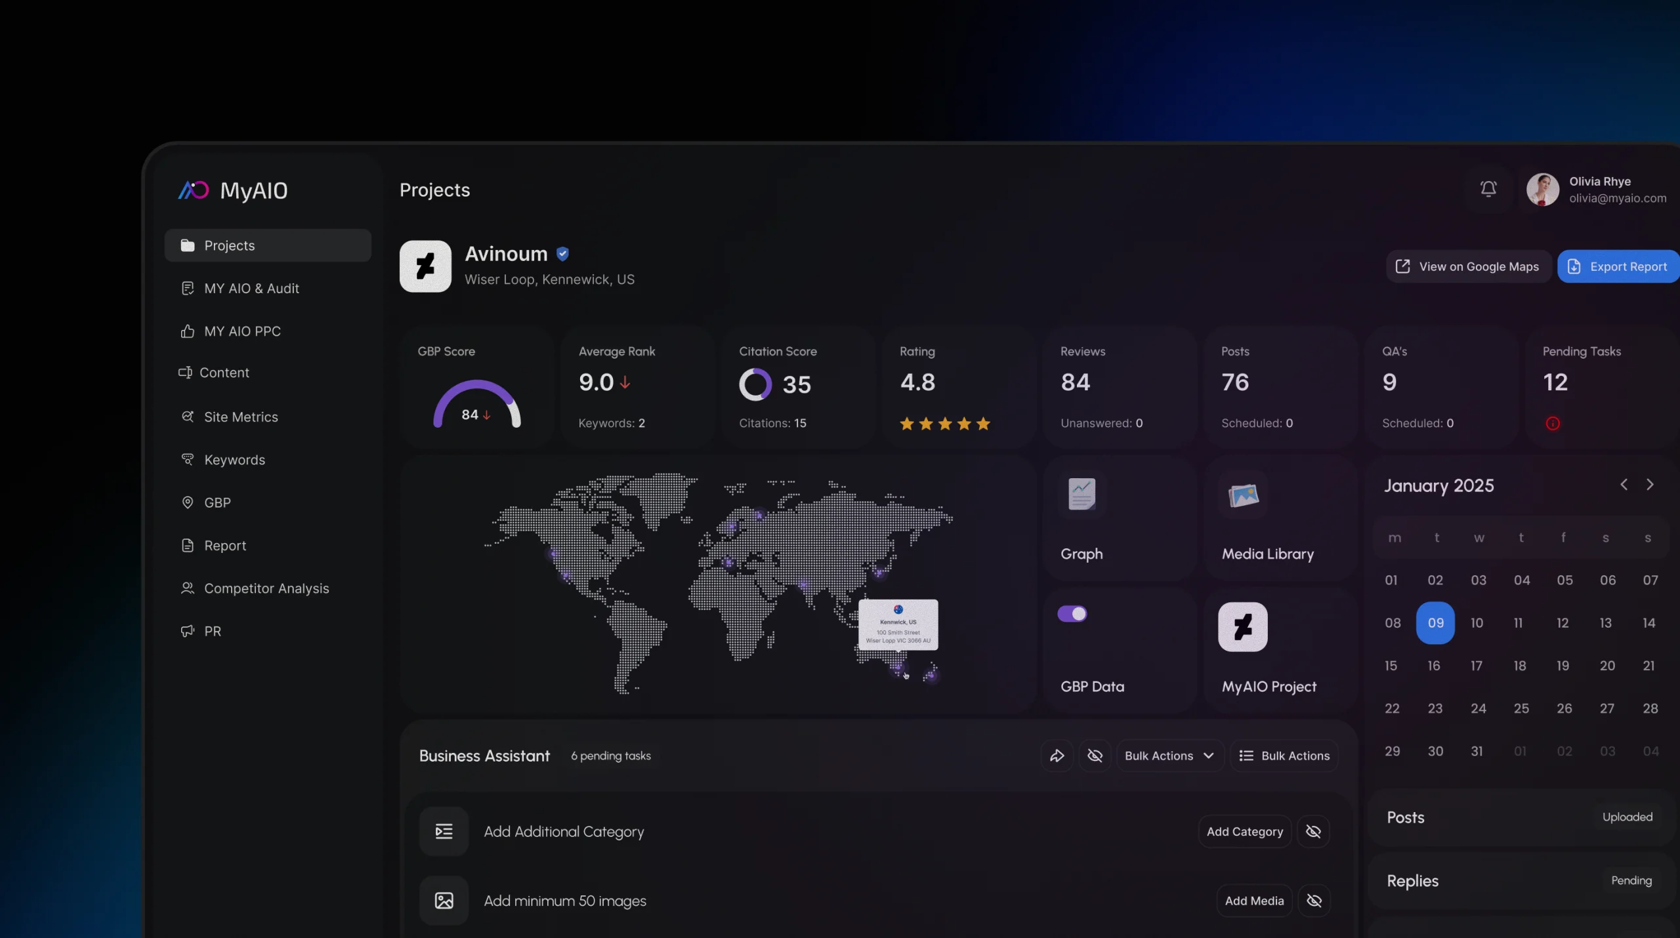The image size is (1680, 938).
Task: Open GBP sidebar item
Action: point(268,502)
